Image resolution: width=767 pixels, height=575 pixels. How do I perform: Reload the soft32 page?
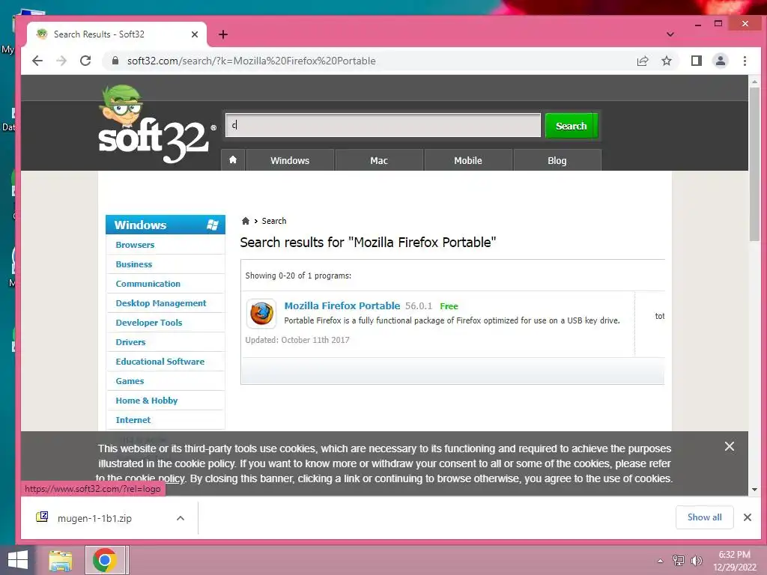85,61
